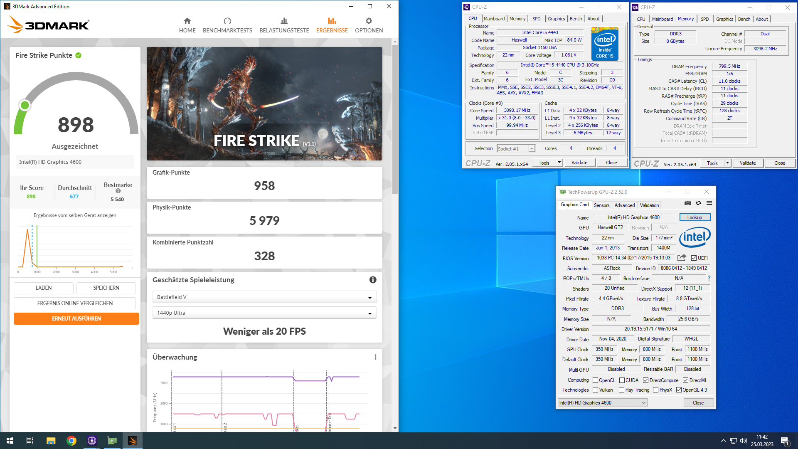The image size is (798, 449).
Task: Click the green score gauge marker
Action: coord(25,105)
